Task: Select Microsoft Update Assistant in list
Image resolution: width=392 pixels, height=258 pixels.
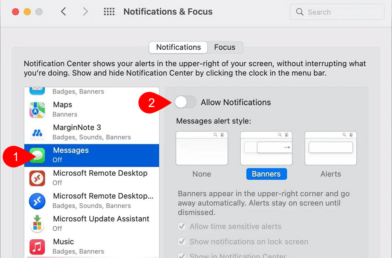Action: (x=91, y=224)
